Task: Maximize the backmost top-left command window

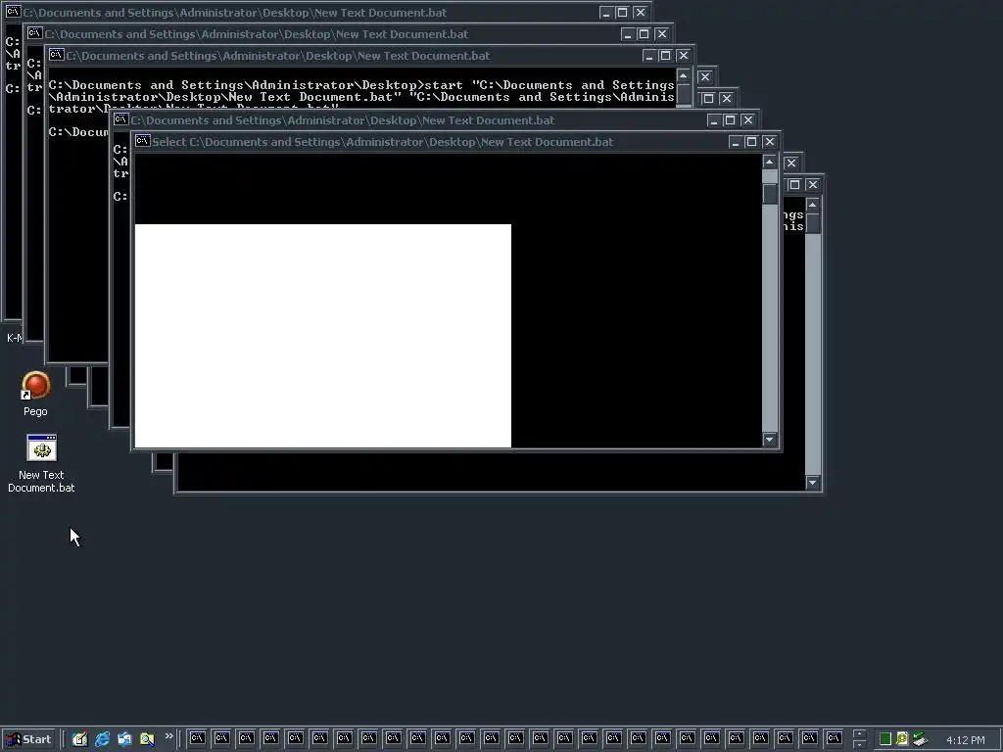Action: coord(623,12)
